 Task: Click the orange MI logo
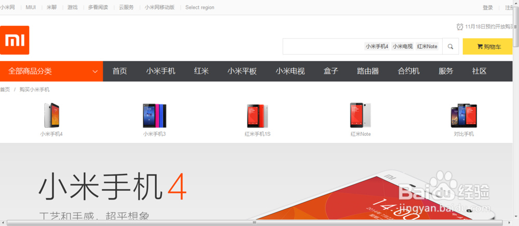click(15, 40)
